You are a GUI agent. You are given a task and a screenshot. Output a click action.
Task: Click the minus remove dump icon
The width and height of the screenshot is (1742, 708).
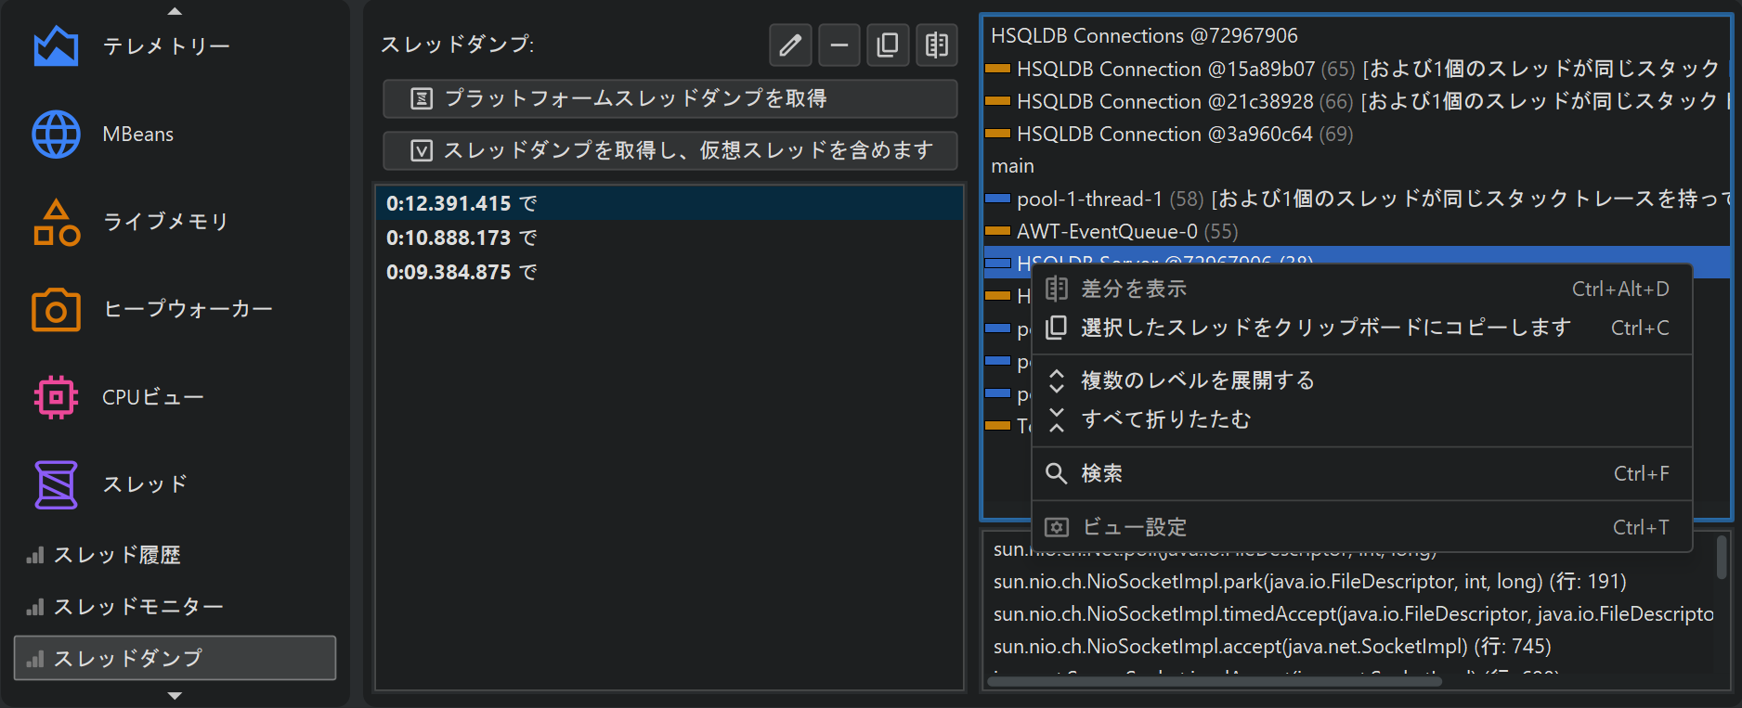point(839,45)
